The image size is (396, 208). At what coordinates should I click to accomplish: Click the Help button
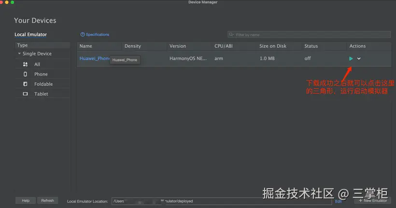tap(26, 200)
